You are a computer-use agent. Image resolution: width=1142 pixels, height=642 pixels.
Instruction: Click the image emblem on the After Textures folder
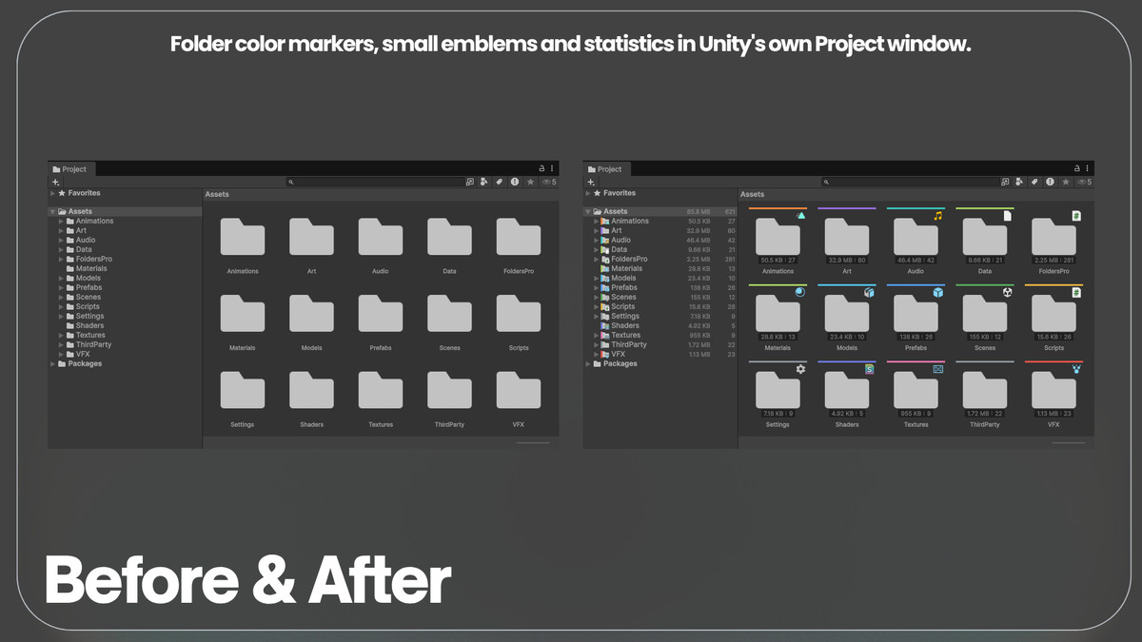tap(937, 369)
